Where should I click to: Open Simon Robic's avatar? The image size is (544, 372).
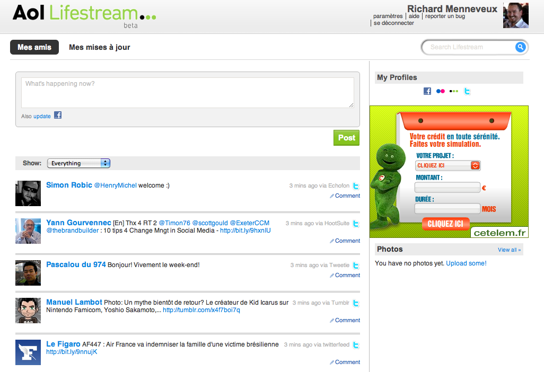pyautogui.click(x=28, y=193)
